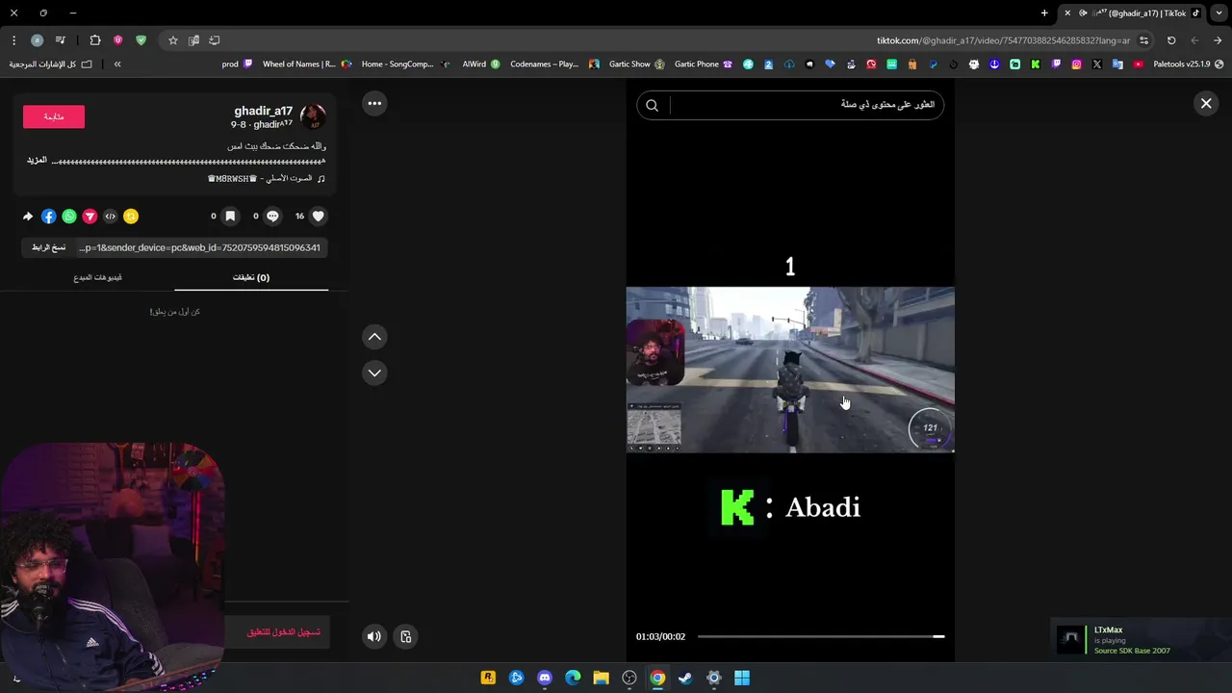Go to the previous video with up chevron

point(374,337)
